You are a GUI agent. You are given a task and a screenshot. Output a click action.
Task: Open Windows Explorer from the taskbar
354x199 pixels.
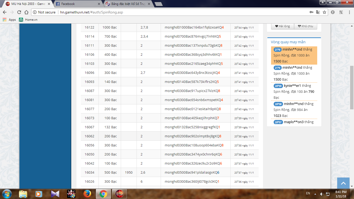23,194
